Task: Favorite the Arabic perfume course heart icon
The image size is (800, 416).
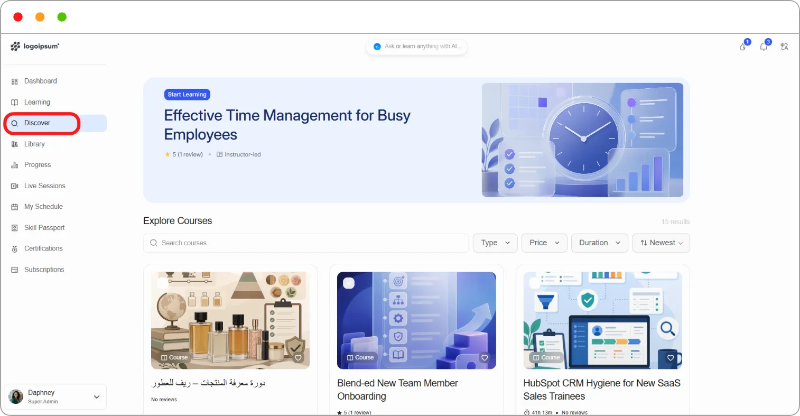Action: pyautogui.click(x=298, y=358)
